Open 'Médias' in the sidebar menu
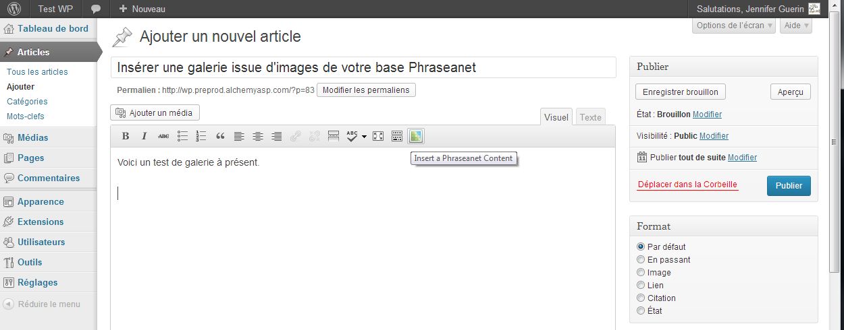This screenshot has height=330, width=844. point(32,137)
